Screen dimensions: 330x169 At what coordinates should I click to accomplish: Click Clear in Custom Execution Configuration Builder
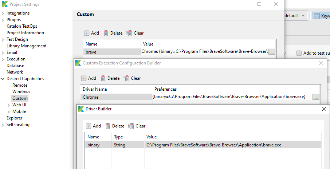132,78
